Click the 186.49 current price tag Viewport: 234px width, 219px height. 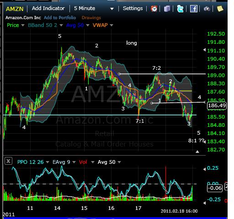[217, 105]
